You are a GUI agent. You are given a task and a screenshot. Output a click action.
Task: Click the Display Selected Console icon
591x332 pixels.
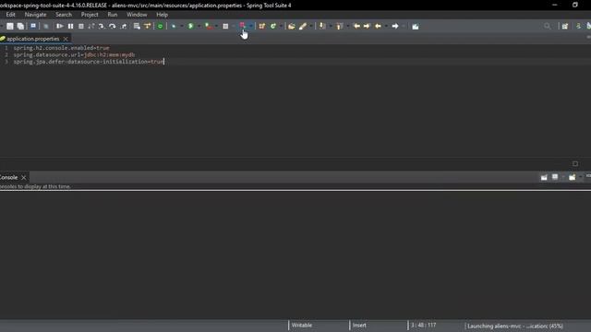555,177
